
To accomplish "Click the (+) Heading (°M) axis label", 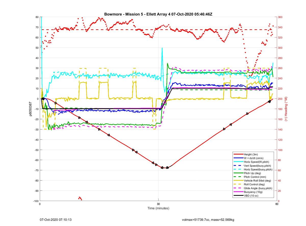I will (x=286, y=109).
